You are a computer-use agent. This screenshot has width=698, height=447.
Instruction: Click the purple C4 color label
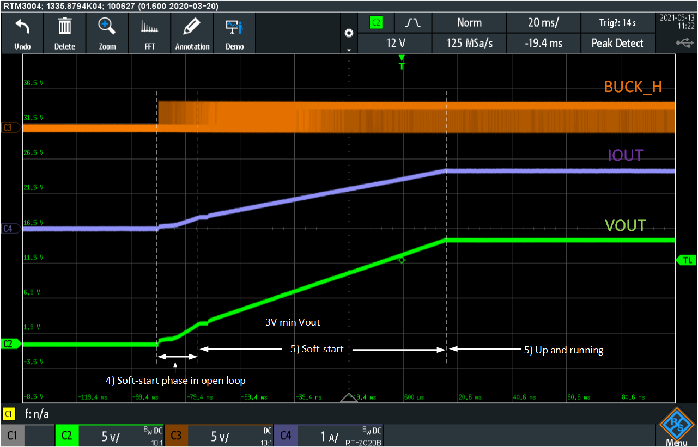(286, 436)
